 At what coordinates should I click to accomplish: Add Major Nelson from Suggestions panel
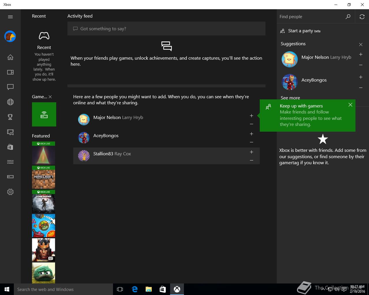tap(361, 54)
